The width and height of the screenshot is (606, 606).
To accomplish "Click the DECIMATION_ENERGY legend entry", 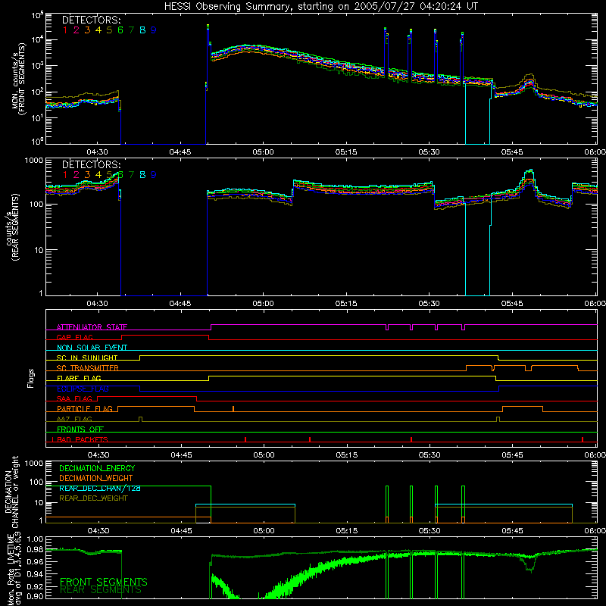I will 97,468.
